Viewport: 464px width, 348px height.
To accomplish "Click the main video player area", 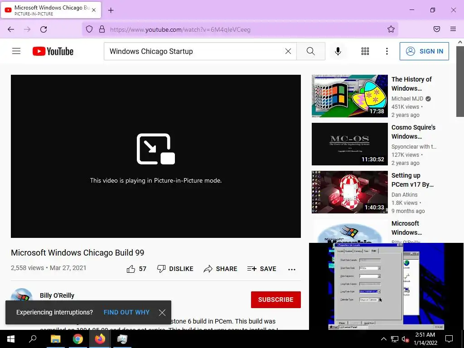I will tap(156, 156).
